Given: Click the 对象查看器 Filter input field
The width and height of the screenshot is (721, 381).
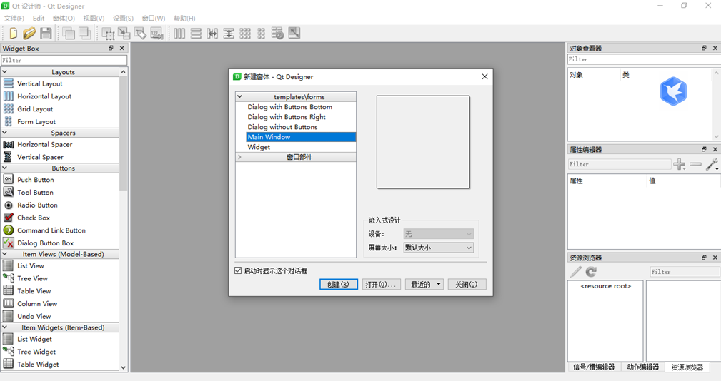Looking at the screenshot, I should click(x=644, y=59).
